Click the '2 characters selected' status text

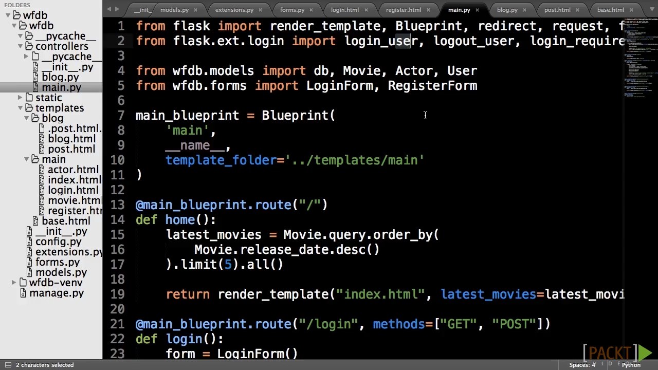(45, 365)
